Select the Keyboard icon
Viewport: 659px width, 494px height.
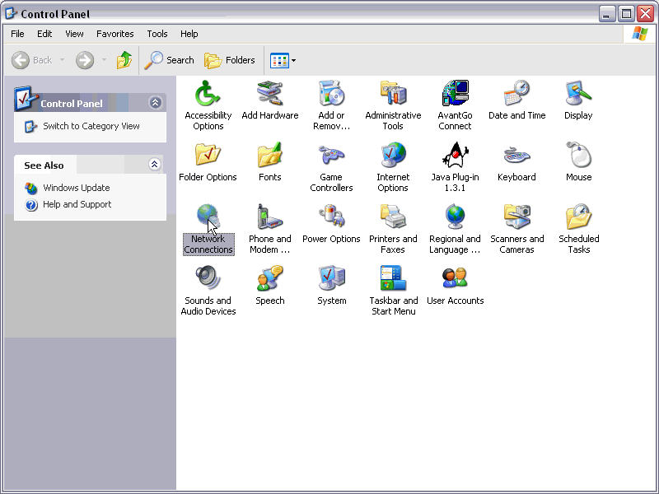[x=516, y=155]
